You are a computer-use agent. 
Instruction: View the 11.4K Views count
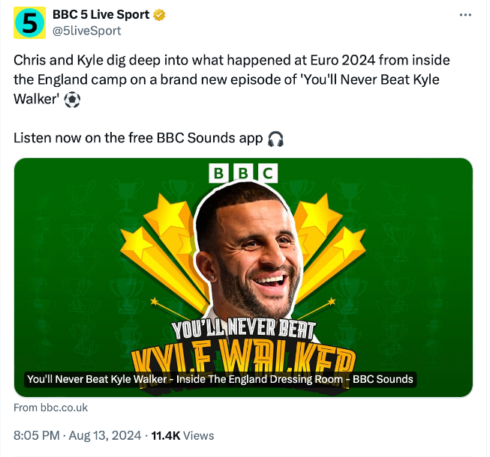click(x=182, y=435)
